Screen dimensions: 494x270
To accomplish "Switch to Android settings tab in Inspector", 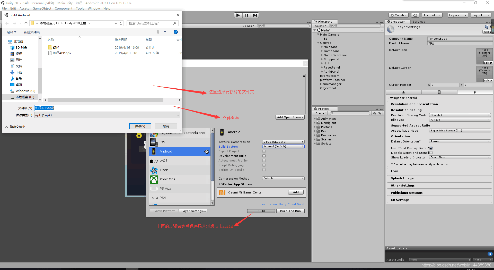I will (x=475, y=92).
